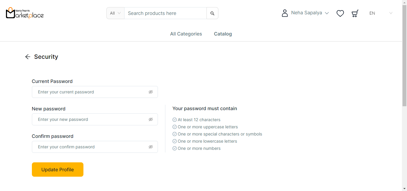Open the shopping cart icon
Viewport: 407px width, 191px height.
pos(355,13)
